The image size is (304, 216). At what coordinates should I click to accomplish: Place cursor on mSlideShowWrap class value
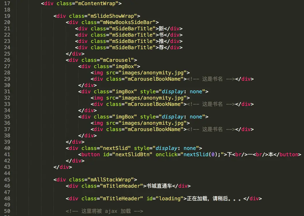112,16
